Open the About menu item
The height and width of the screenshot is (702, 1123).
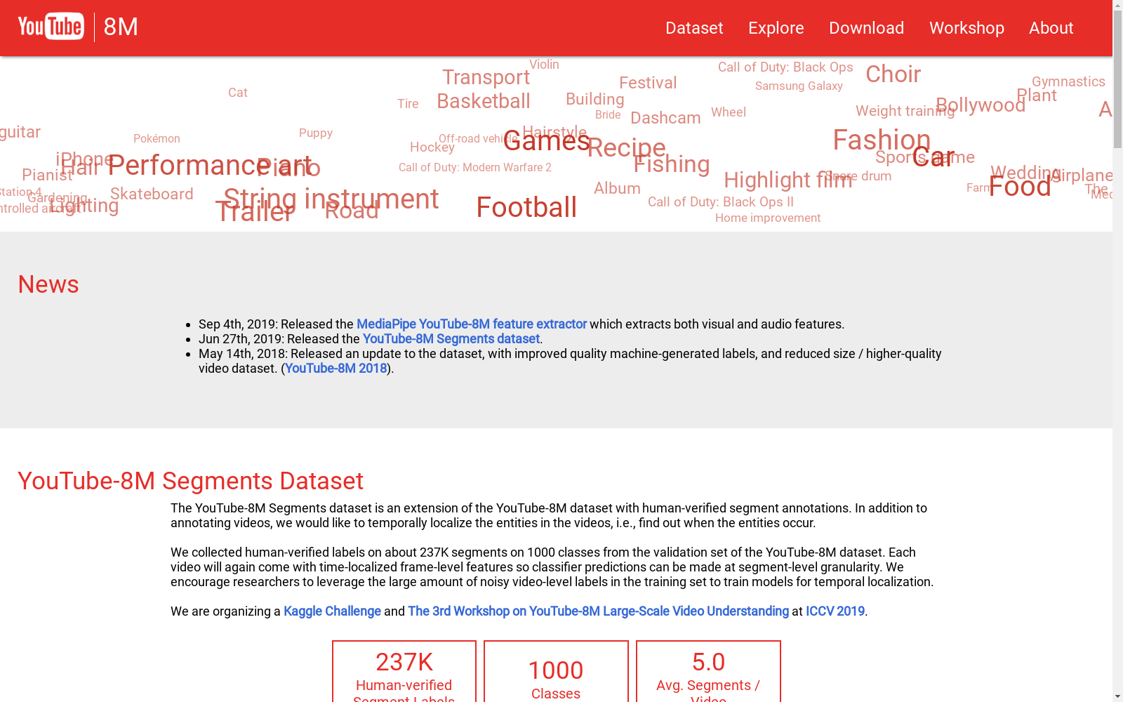[x=1051, y=28]
